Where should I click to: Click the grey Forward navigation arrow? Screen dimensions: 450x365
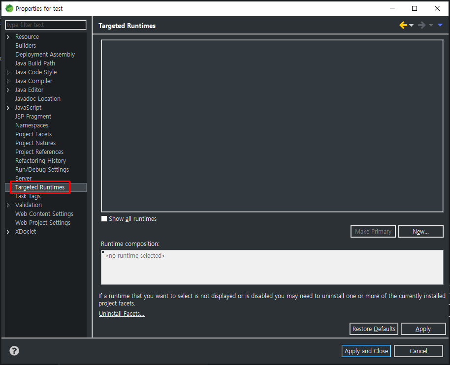(421, 25)
